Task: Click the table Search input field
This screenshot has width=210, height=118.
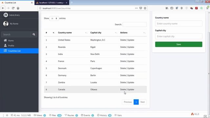Action: pyautogui.click(x=135, y=24)
